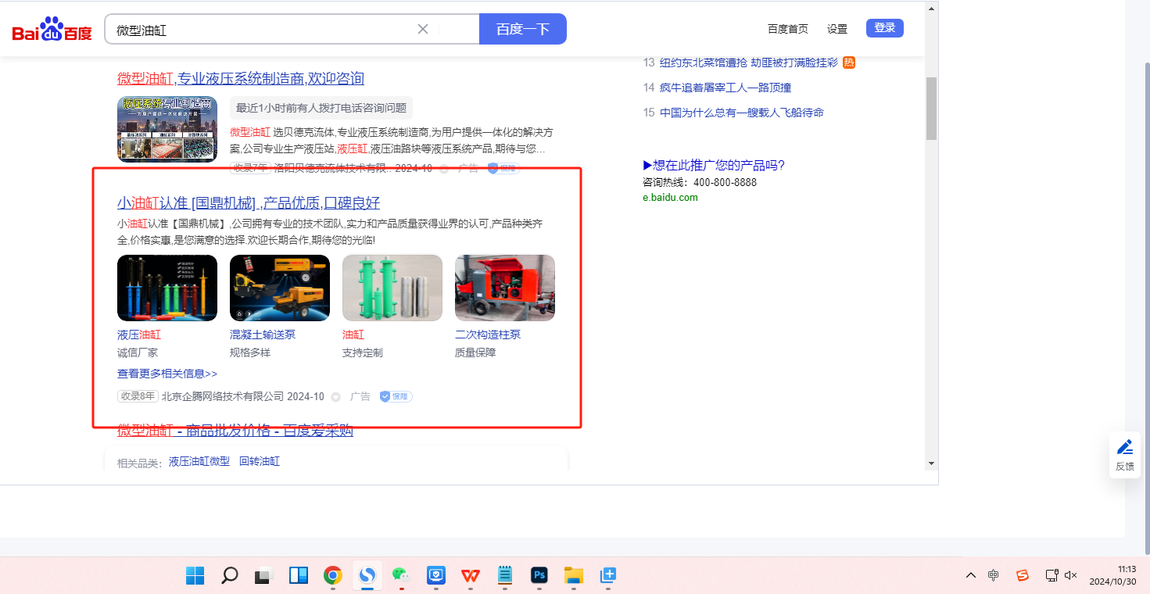Expand the dropdown arrow beside 北京企腾网络技术有限公司 2024-10
Image resolution: width=1150 pixels, height=594 pixels.
pos(336,397)
